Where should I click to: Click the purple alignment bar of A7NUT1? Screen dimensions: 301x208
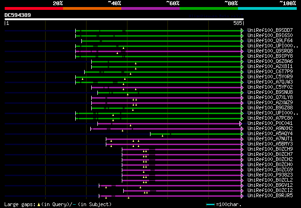pyautogui.click(x=174, y=139)
